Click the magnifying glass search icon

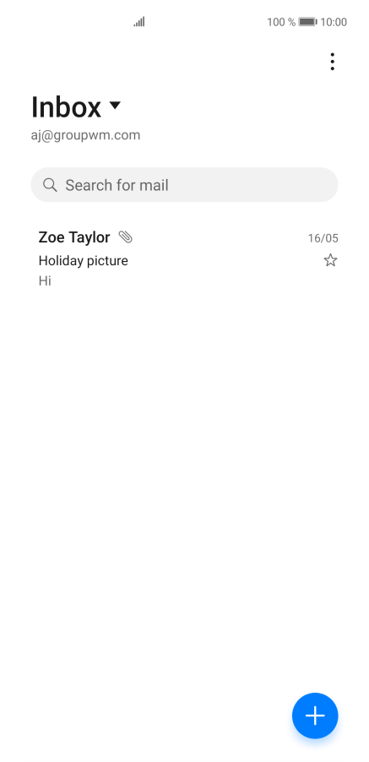50,185
